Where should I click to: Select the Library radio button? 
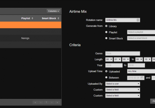106,26
